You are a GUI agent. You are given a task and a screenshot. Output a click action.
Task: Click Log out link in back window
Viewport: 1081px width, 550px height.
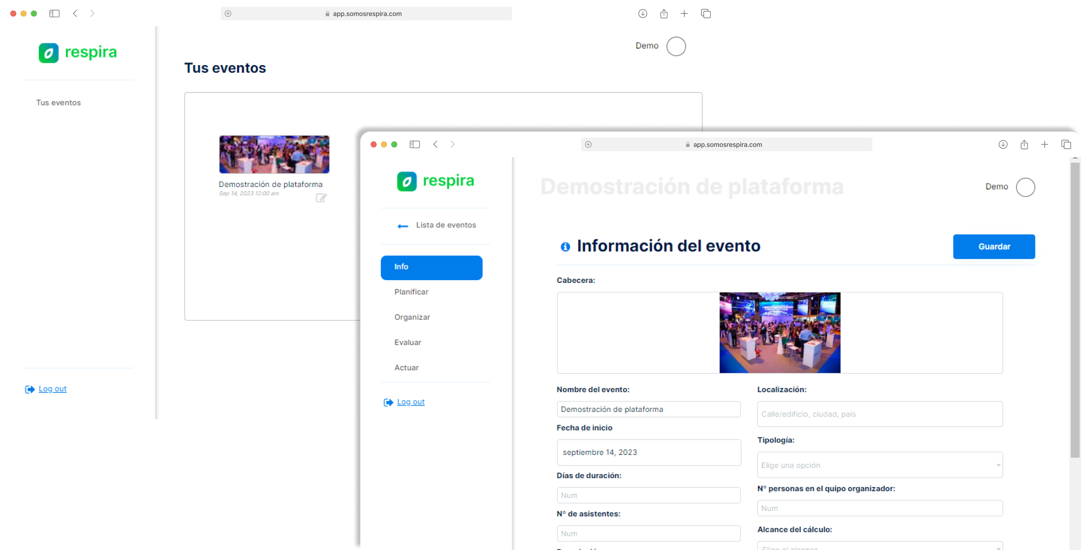(x=52, y=388)
